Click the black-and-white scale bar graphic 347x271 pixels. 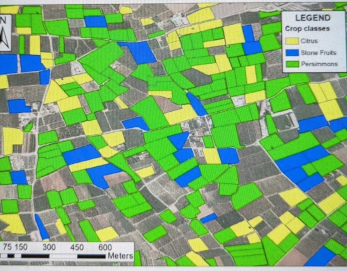pyautogui.click(x=53, y=256)
